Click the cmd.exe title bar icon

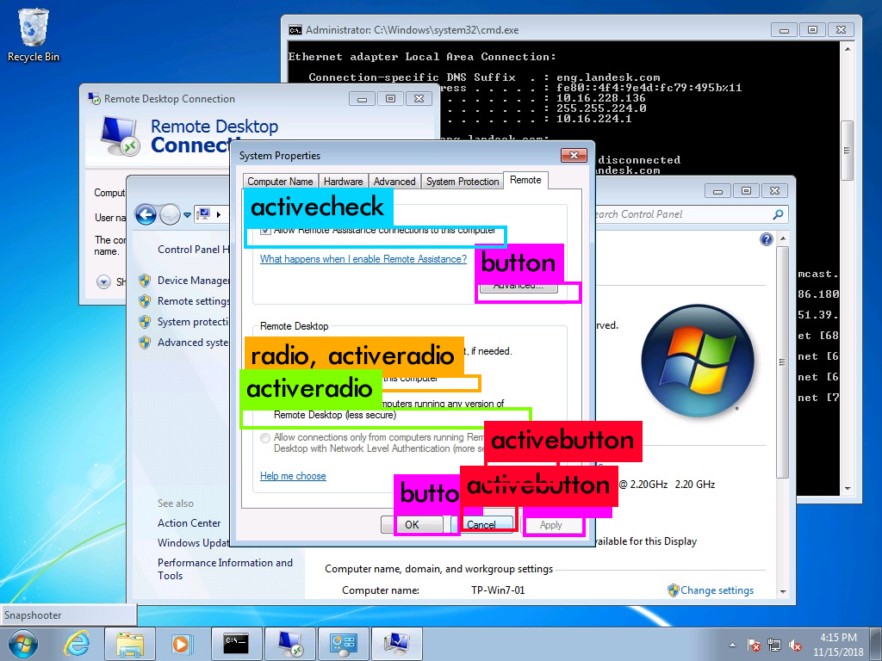pyautogui.click(x=295, y=30)
